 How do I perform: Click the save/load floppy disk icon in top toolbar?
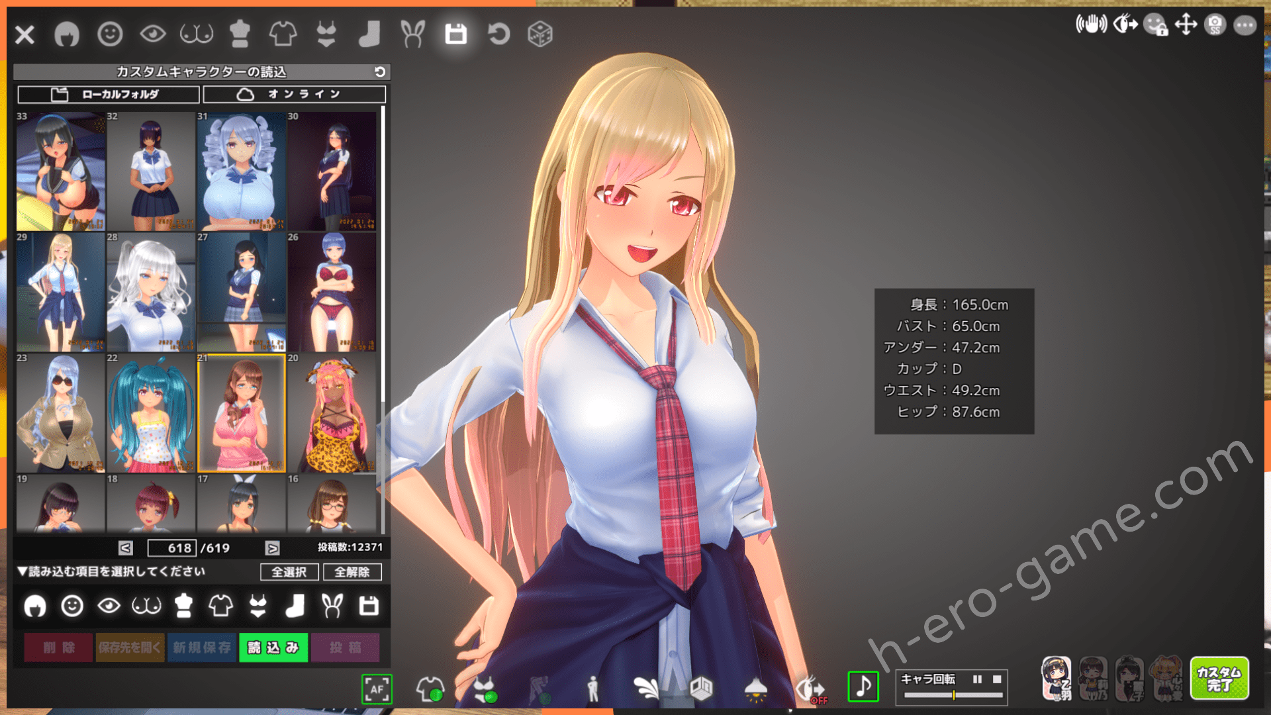455,34
